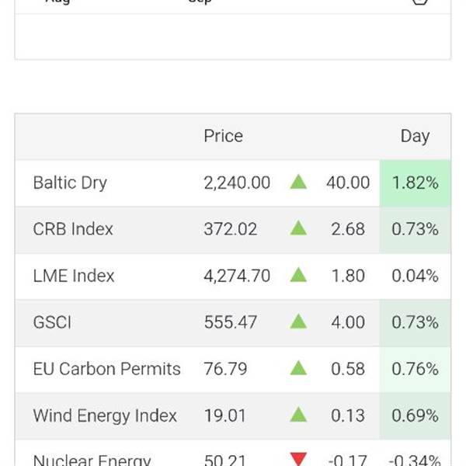
Task: Click the green up arrow for Baltic Dry
Action: point(298,183)
